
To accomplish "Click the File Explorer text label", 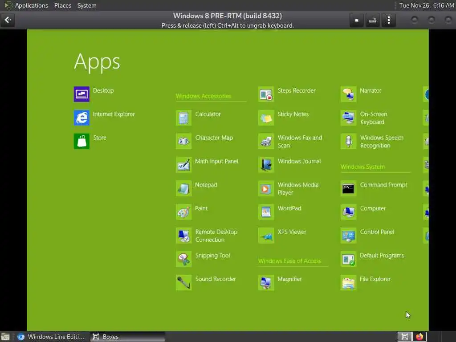I will click(x=375, y=279).
